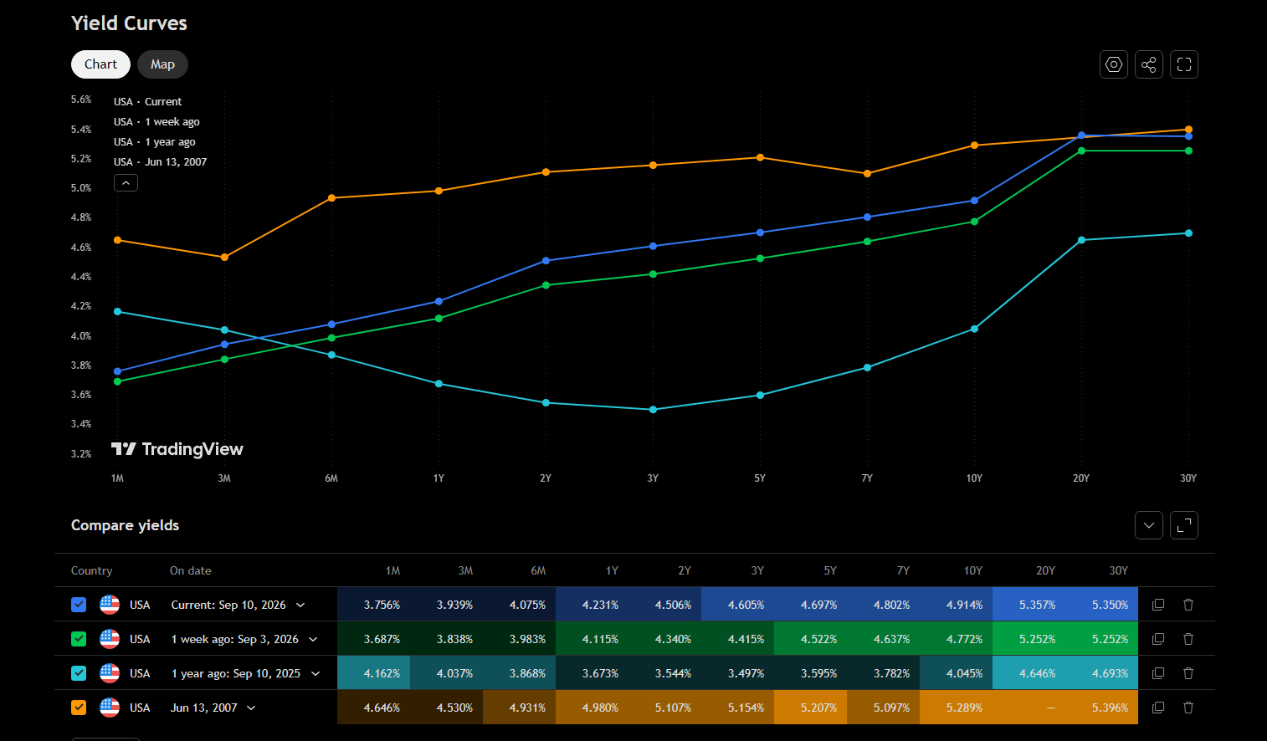1267x741 pixels.
Task: Collapse the chart legend with chevron
Action: click(x=126, y=182)
